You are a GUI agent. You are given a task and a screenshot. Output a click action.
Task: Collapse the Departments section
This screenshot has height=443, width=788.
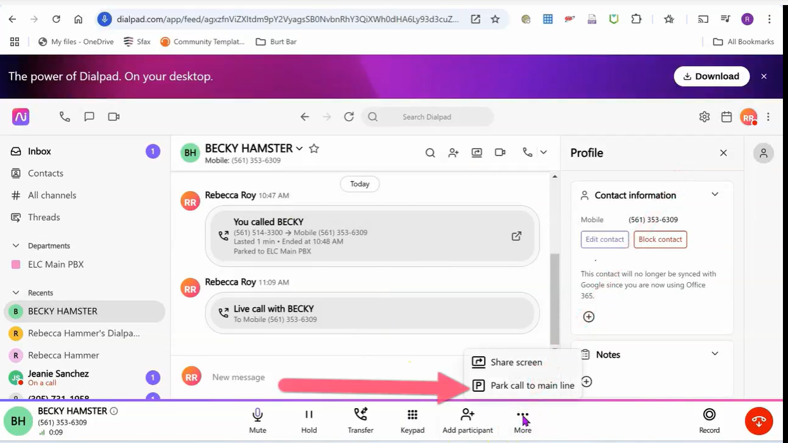tap(16, 246)
